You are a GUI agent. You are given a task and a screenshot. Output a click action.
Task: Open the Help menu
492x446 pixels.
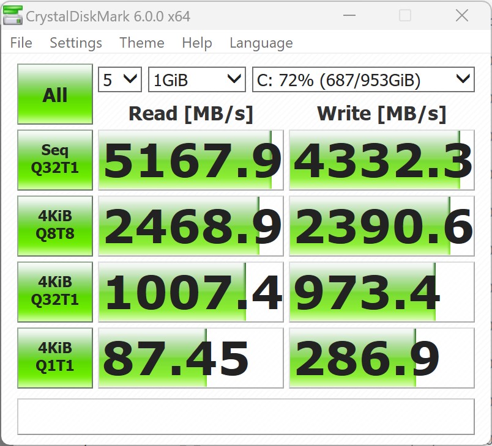tap(196, 43)
